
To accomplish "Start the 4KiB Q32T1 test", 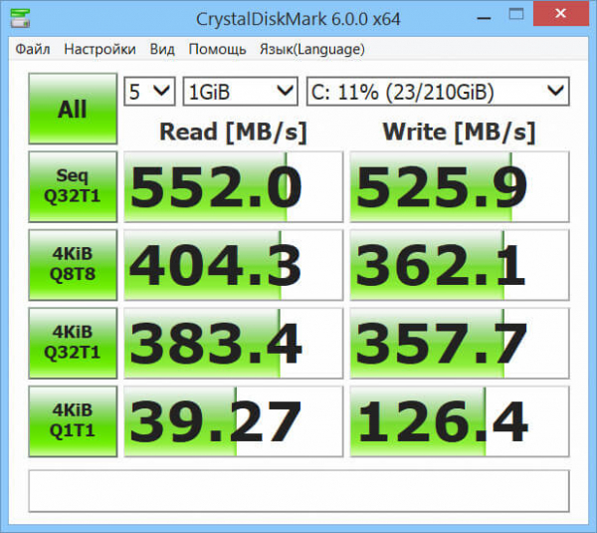I will 73,343.
